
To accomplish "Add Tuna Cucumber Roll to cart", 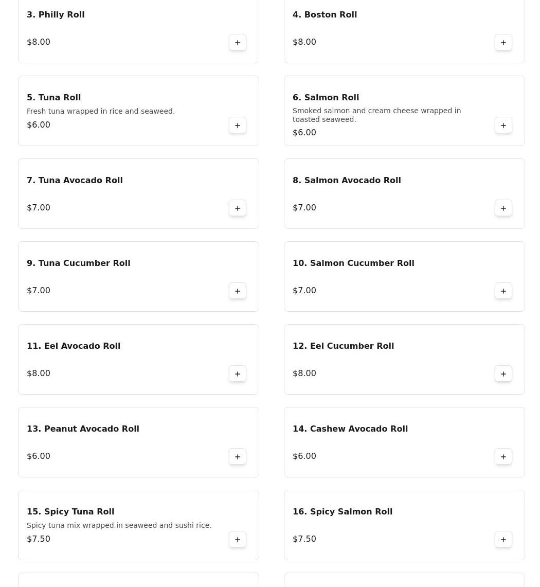I will (x=238, y=291).
